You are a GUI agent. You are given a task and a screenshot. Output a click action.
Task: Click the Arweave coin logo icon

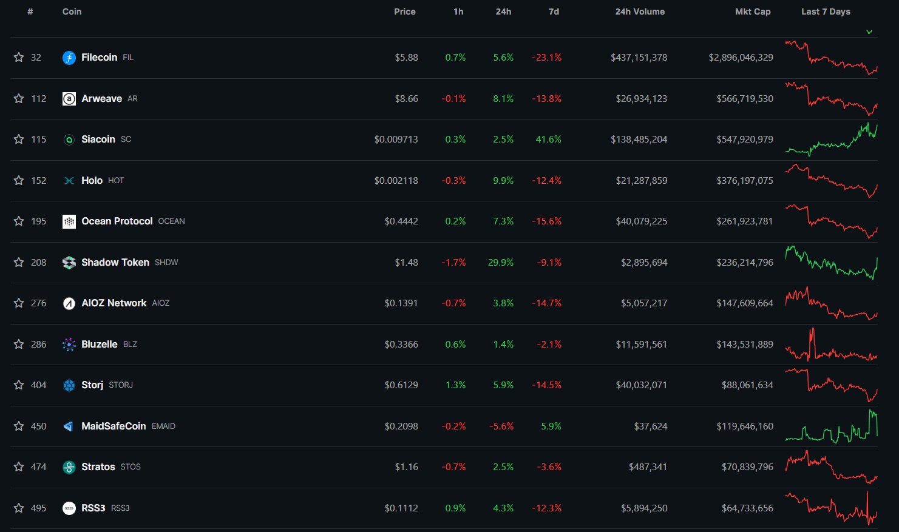click(69, 99)
